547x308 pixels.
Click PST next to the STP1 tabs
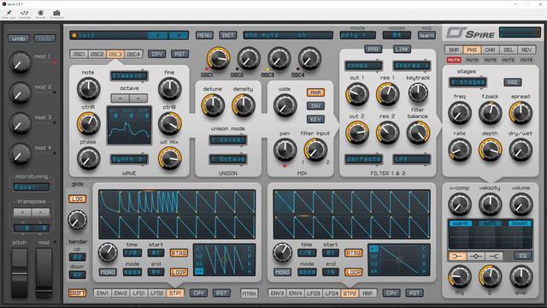pyautogui.click(x=221, y=293)
